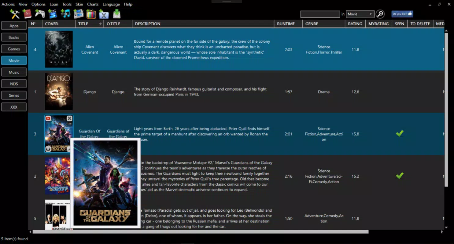Click the Add Books red book icon

click(27, 14)
